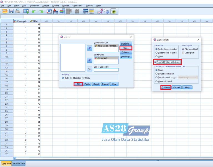The image size is (213, 167).
Task: Click the Continue button in Plots dialog
Action: point(166,87)
